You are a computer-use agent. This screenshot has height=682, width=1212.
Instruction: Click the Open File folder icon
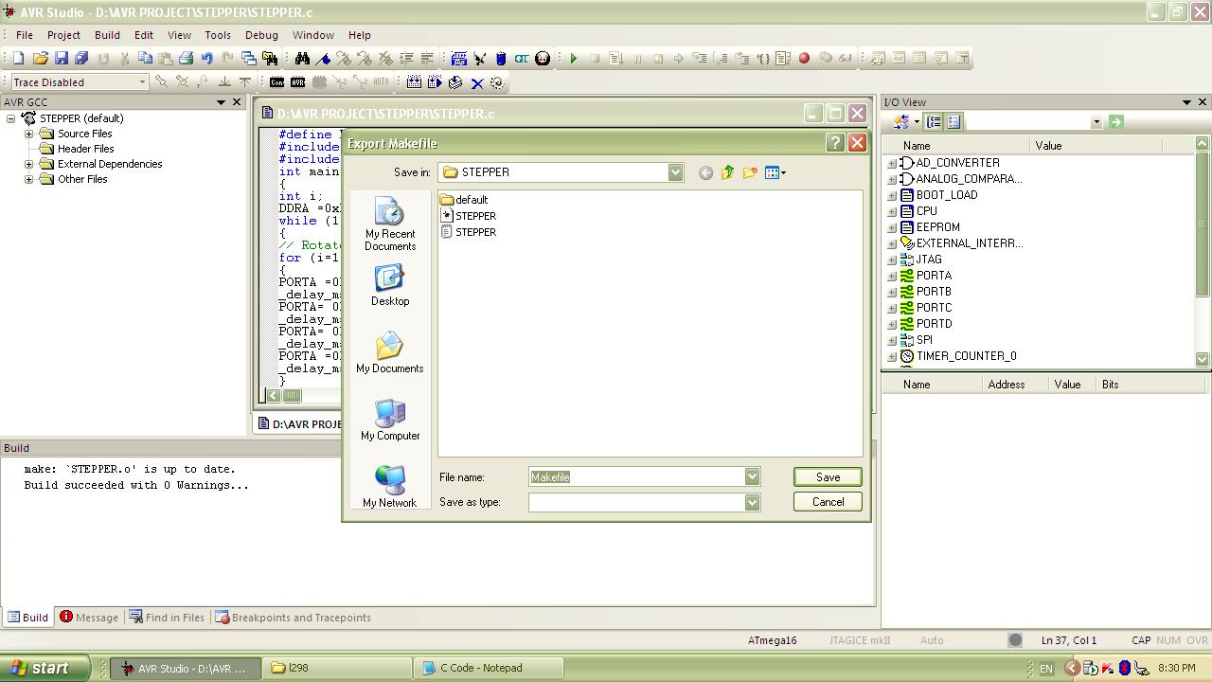[40, 58]
